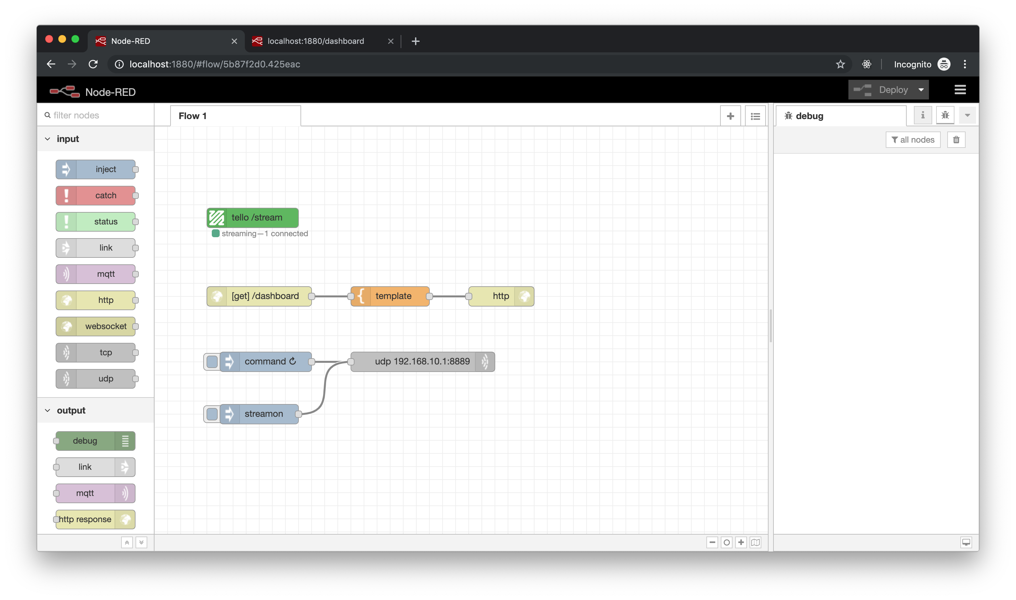
Task: Toggle the navigator map view
Action: (x=755, y=542)
